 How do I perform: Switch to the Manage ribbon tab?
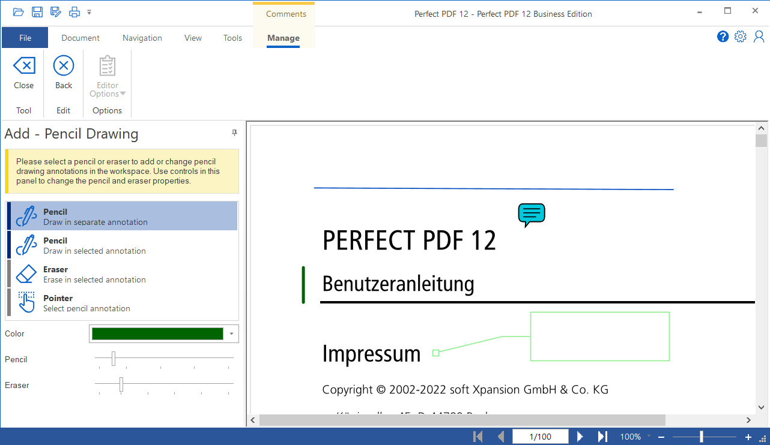(x=283, y=38)
